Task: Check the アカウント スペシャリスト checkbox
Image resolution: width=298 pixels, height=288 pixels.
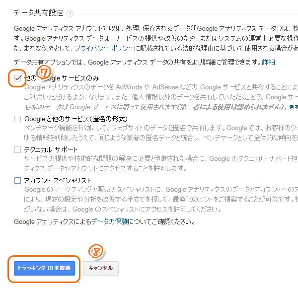Action: (x=18, y=180)
